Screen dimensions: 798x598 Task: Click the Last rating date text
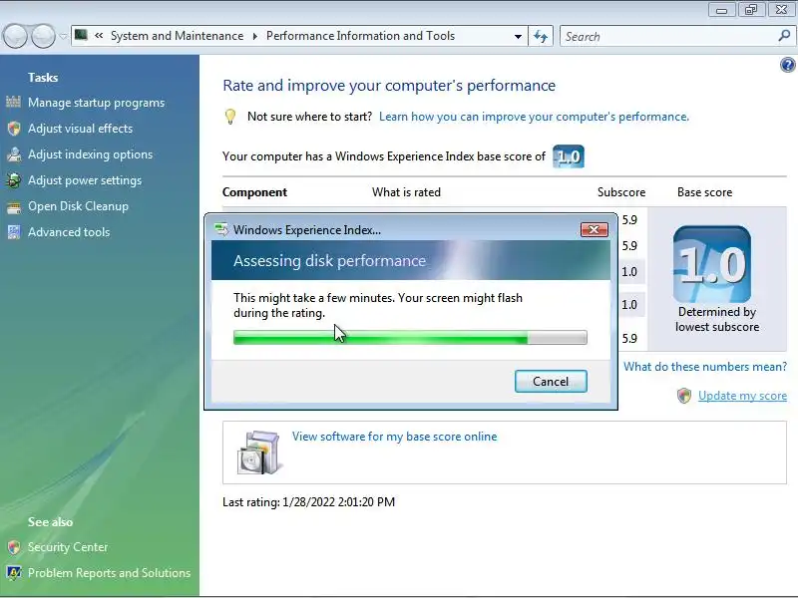click(308, 502)
